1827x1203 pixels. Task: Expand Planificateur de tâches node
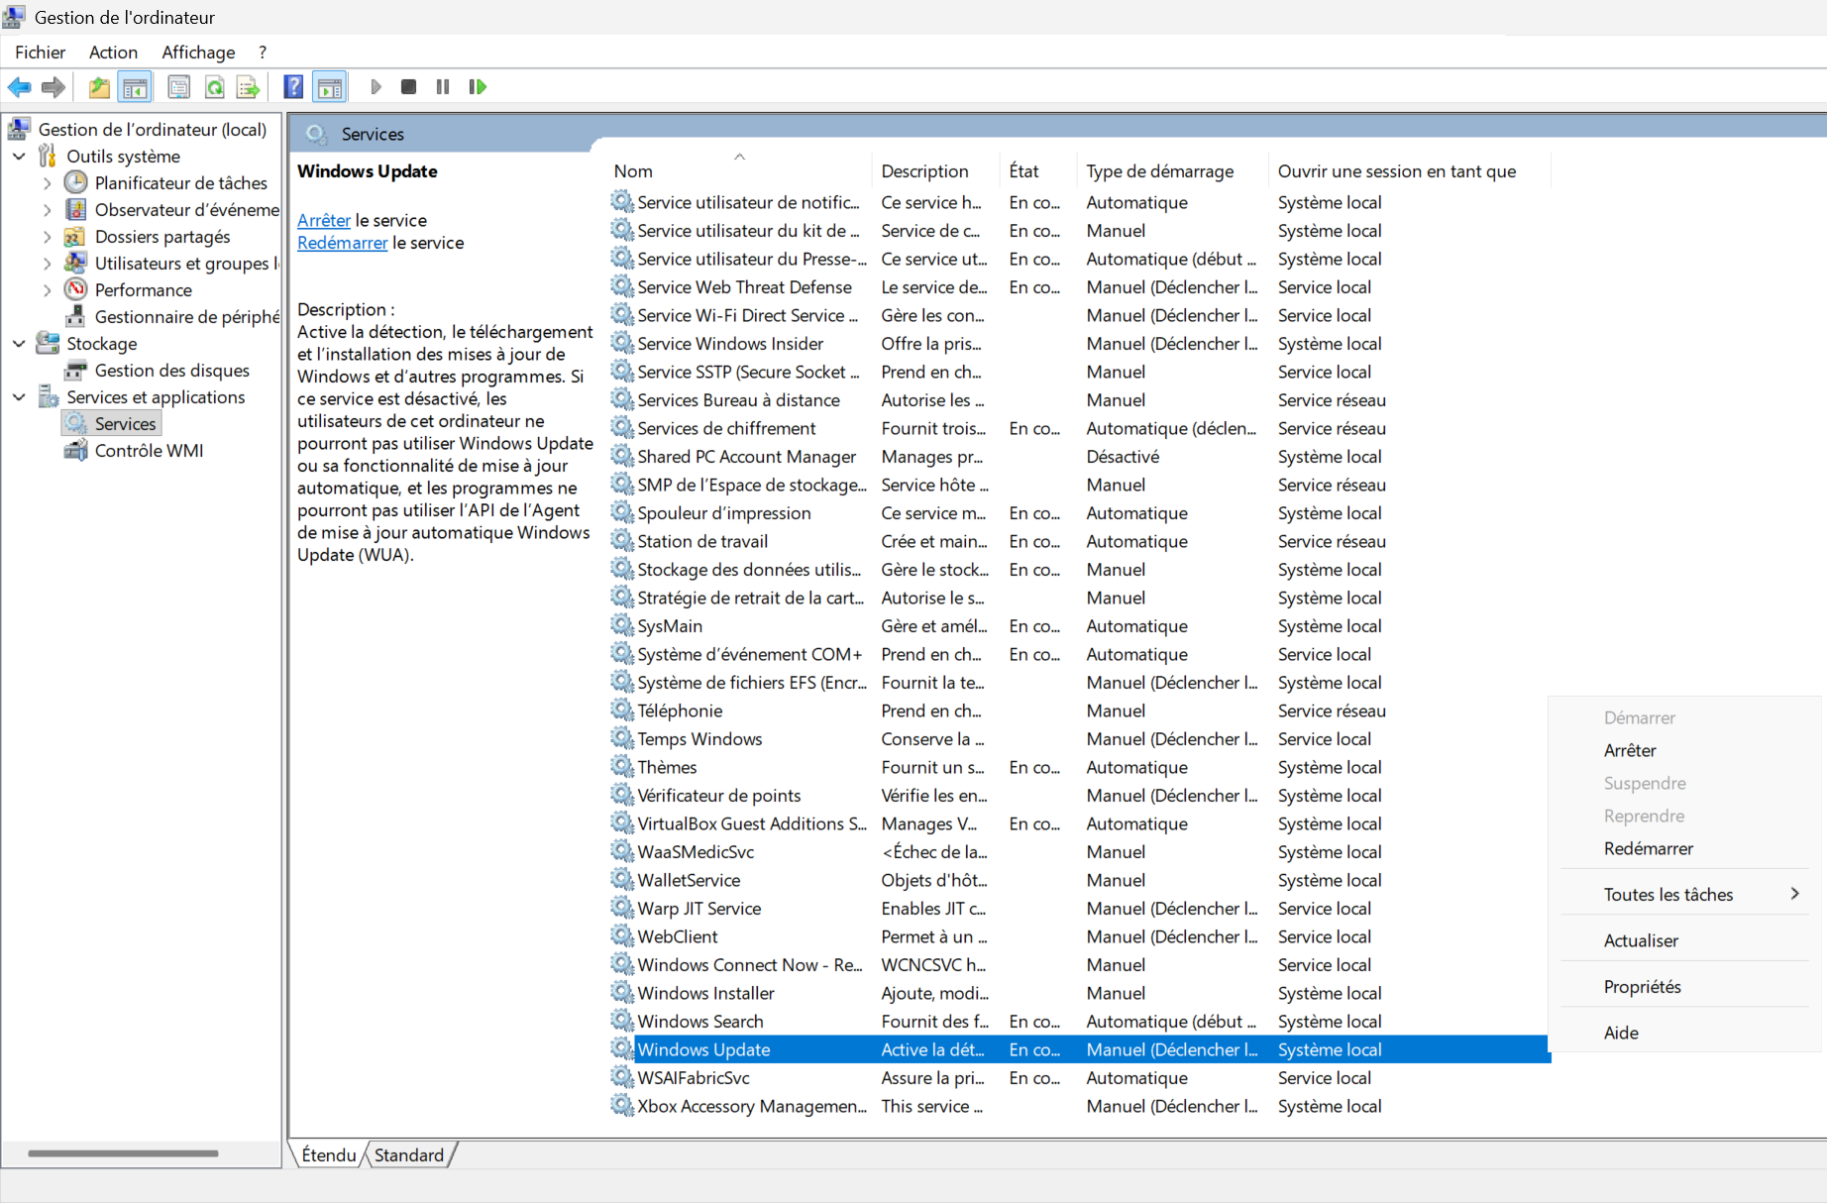(47, 183)
